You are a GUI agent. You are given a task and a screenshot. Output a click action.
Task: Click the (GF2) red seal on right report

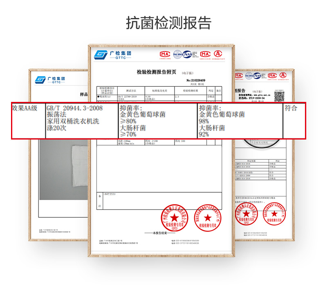tap(247, 214)
